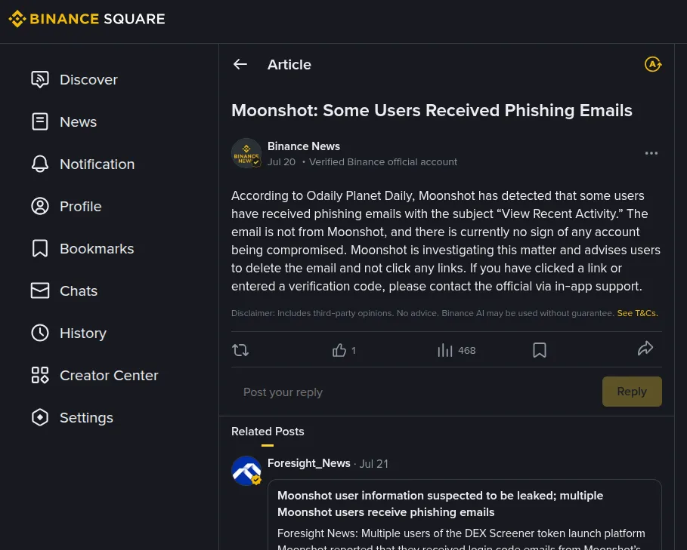This screenshot has width=687, height=550.
Task: Like the article with thumbs-up icon
Action: (x=339, y=350)
